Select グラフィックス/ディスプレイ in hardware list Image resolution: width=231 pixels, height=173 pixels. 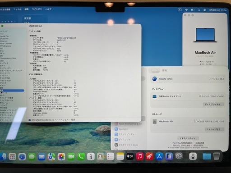coord(11,71)
